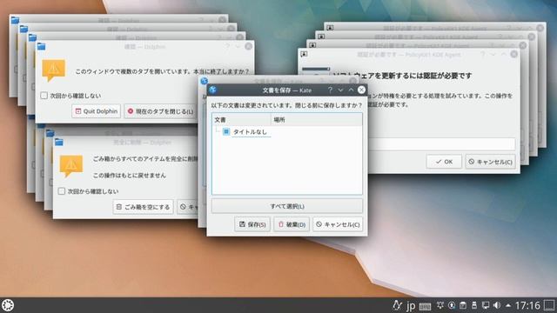Cancel the Kate save dialog with キャンセル(C)

338,224
